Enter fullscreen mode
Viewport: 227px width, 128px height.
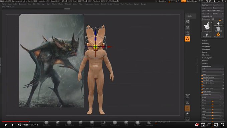click(222, 125)
